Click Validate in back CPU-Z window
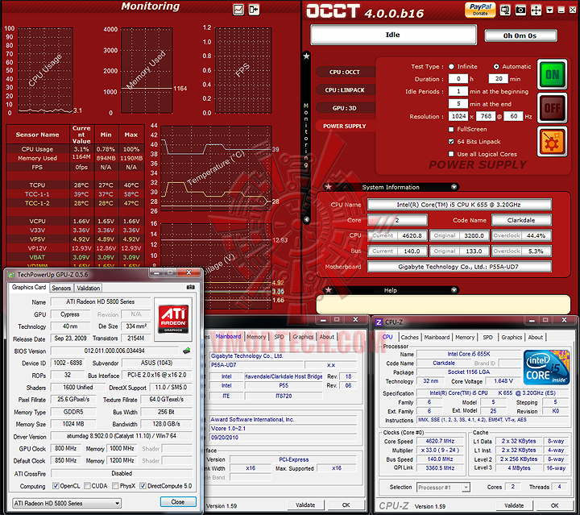Viewport: 580px width, 515px height. [305, 505]
